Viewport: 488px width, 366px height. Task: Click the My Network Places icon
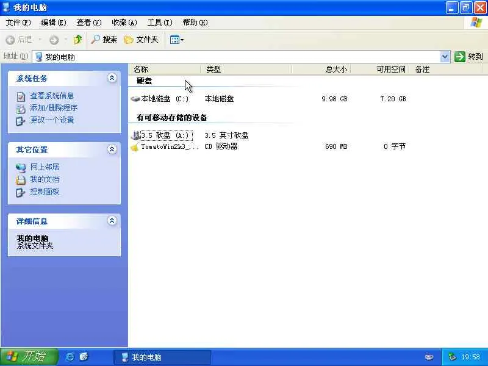[x=21, y=168]
